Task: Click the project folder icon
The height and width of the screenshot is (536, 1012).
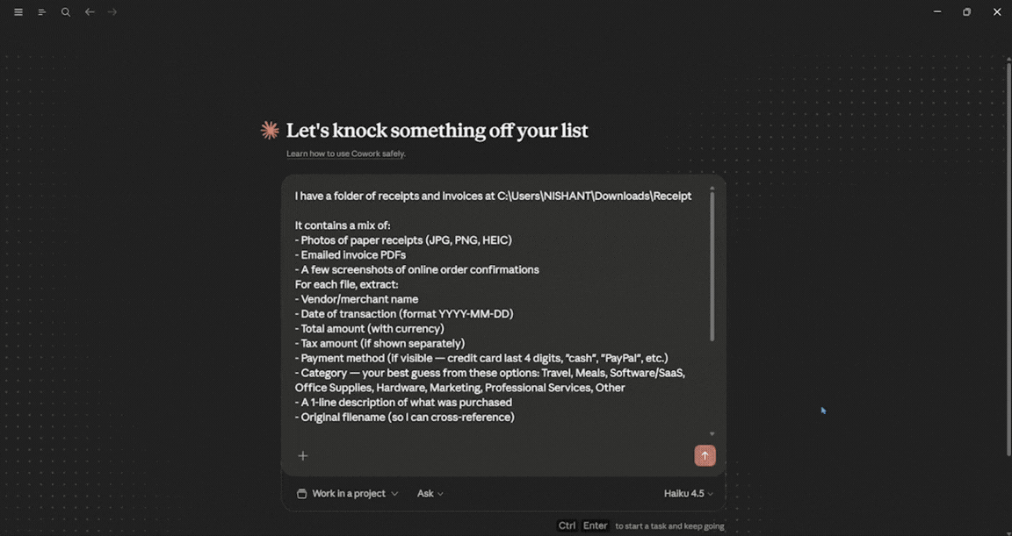Action: tap(301, 494)
